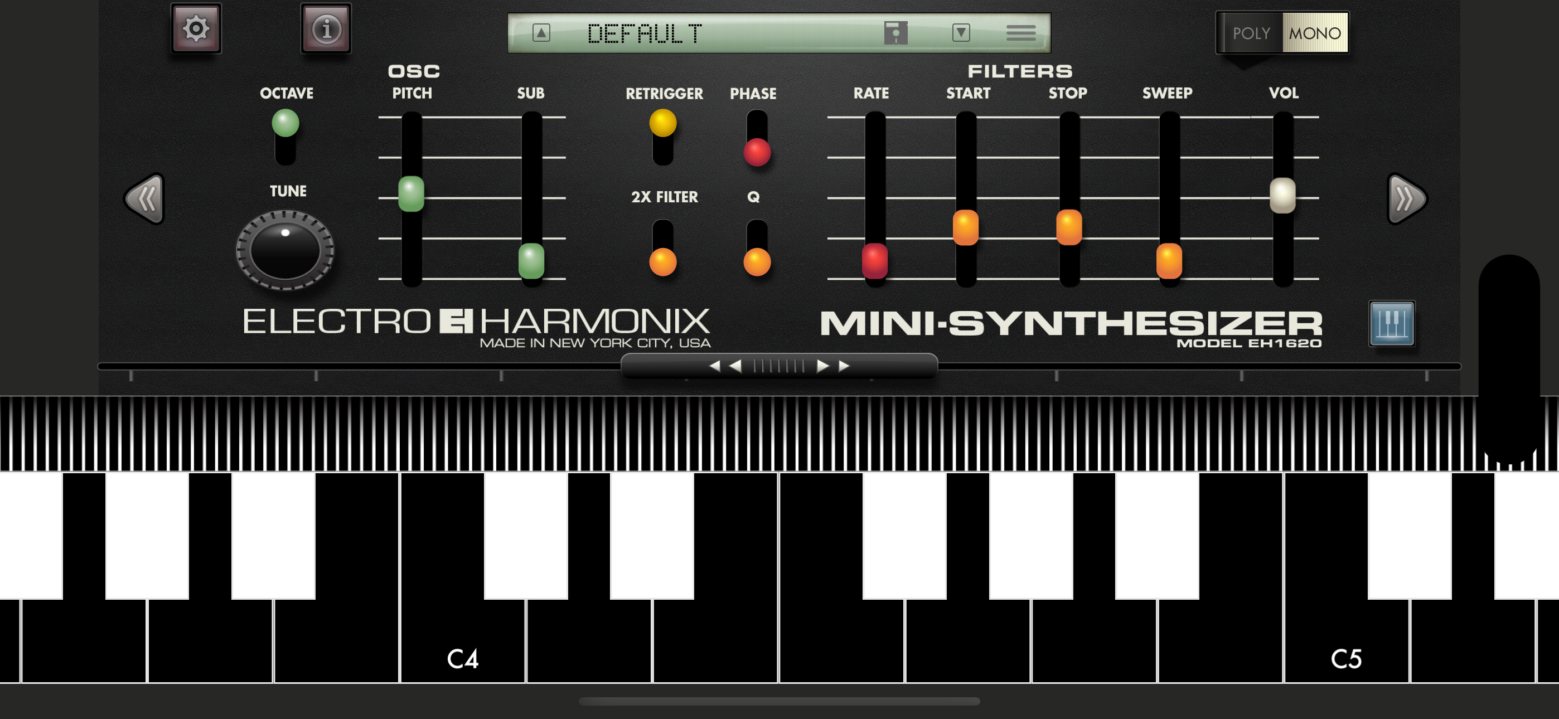
Task: Toggle the 2X FILTER switch
Action: (x=663, y=247)
